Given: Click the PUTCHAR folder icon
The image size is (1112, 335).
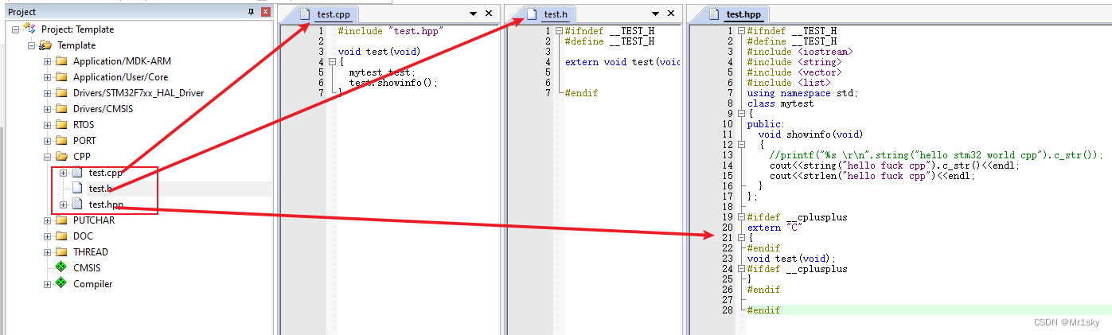Looking at the screenshot, I should 61,220.
